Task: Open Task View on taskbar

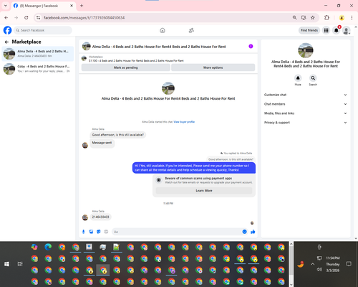Action: [x=20, y=264]
